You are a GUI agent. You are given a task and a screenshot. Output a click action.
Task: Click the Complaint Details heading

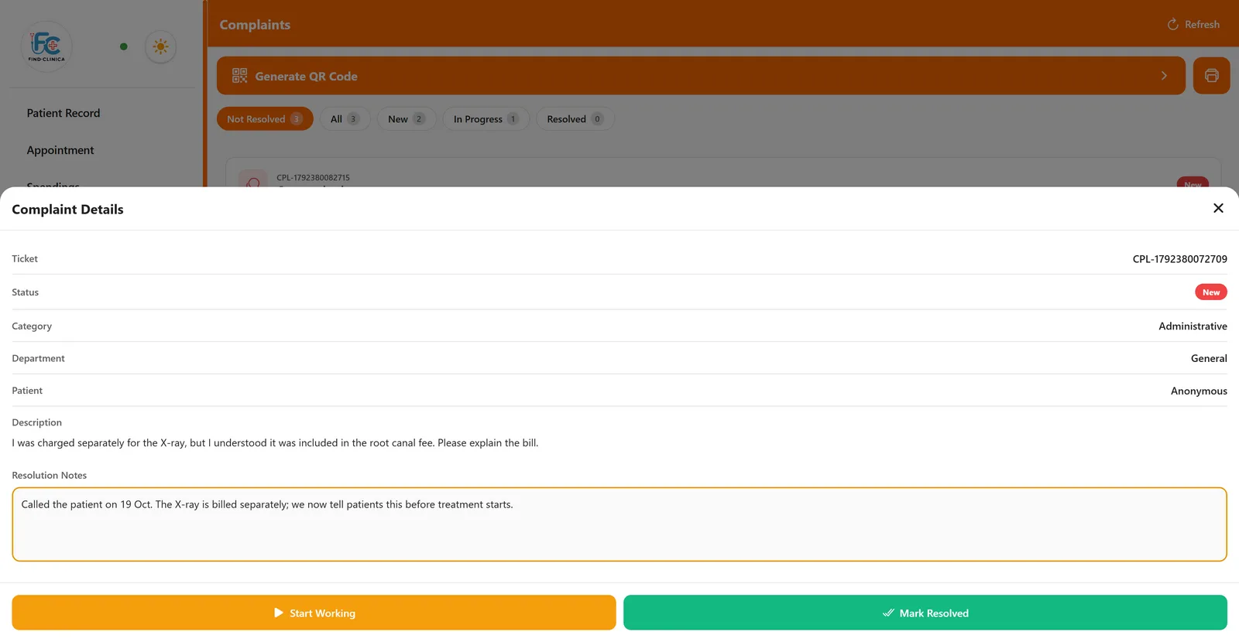(67, 210)
